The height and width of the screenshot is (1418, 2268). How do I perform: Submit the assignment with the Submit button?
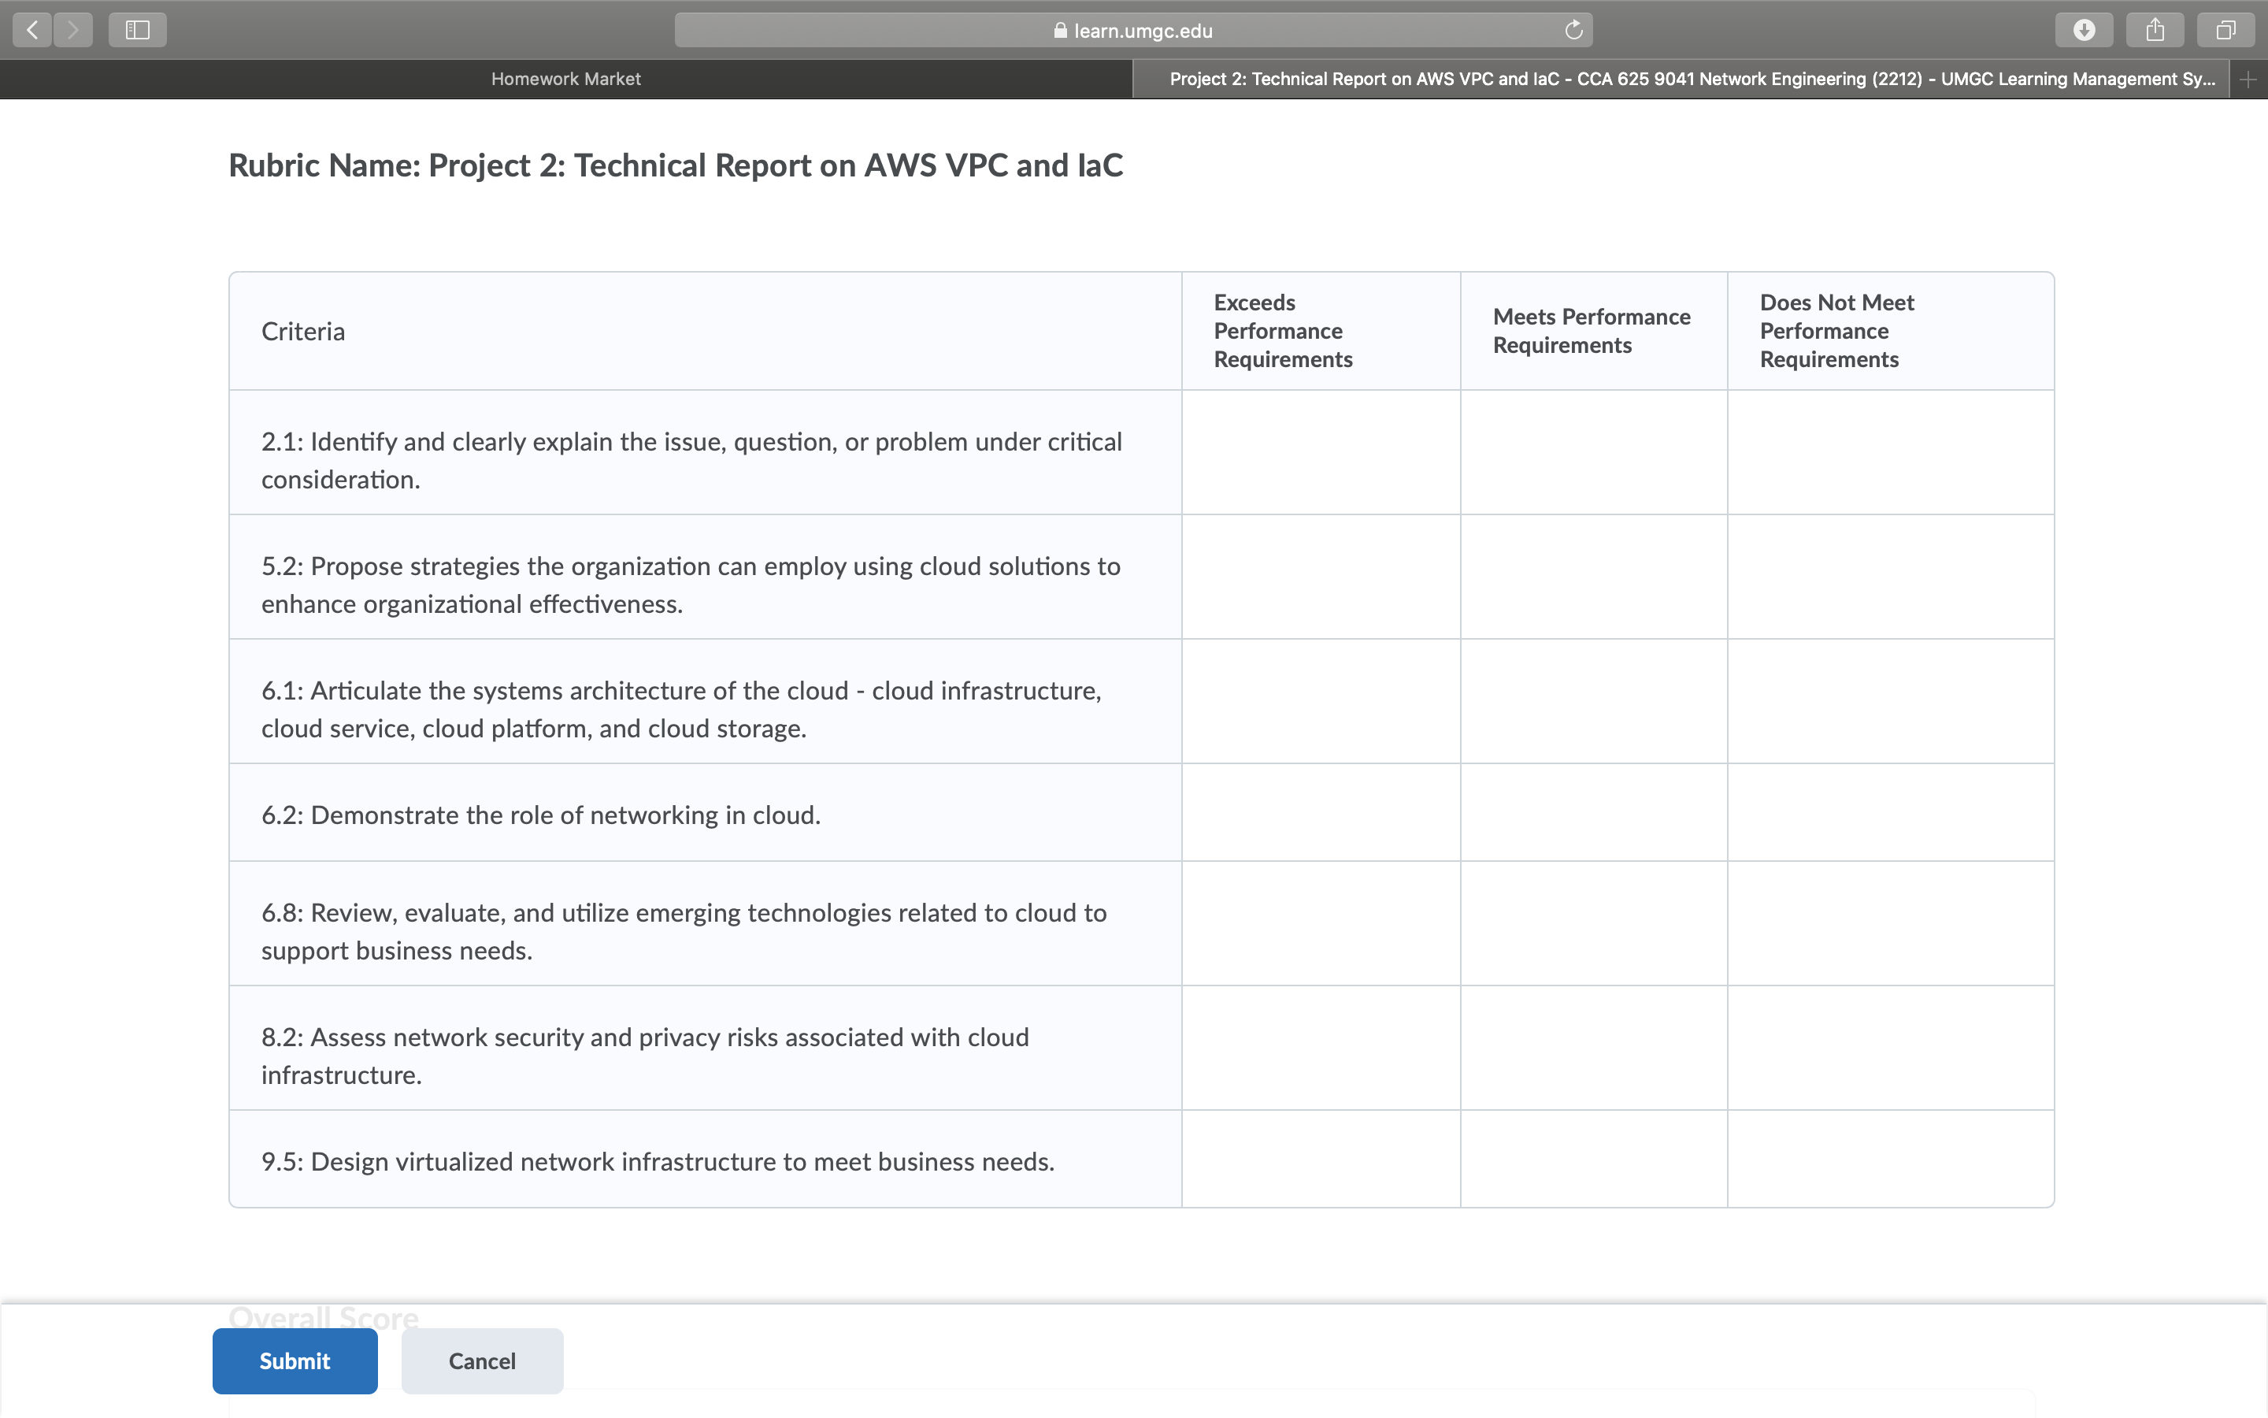click(x=295, y=1360)
